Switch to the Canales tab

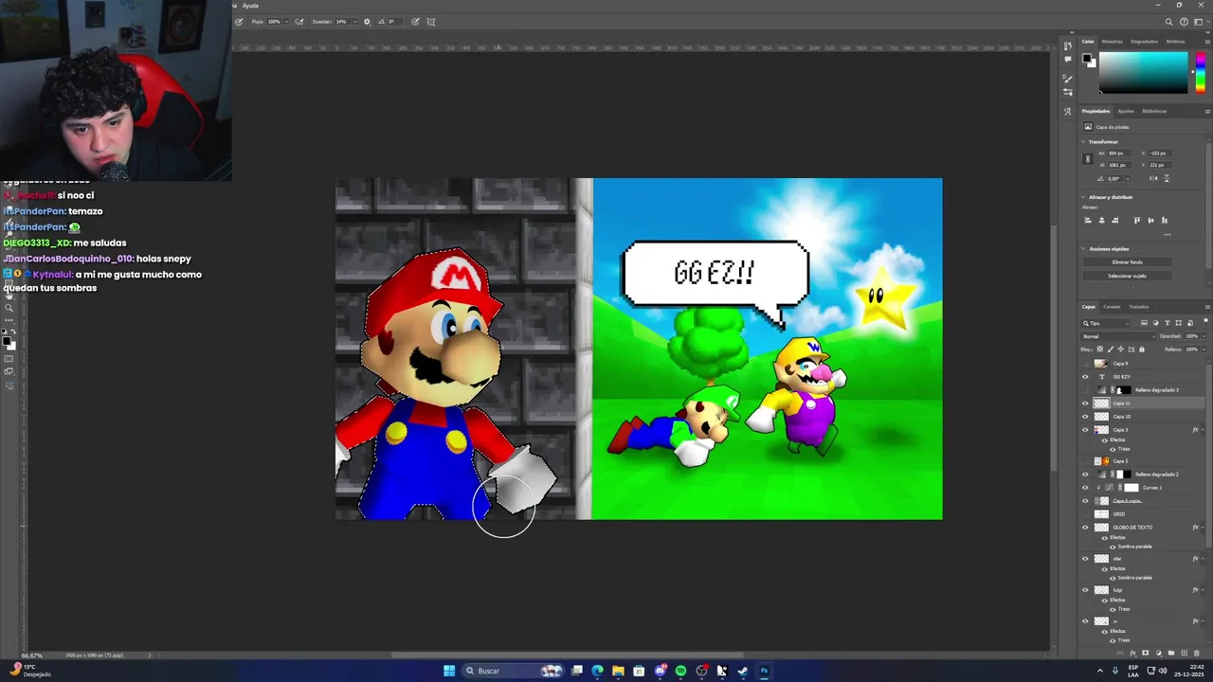pos(1112,307)
